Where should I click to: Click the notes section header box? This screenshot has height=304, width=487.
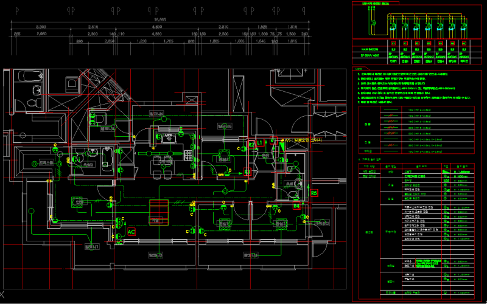359,68
